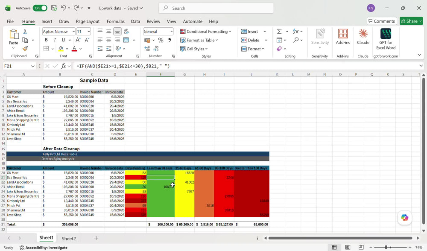This screenshot has width=427, height=251.
Task: Toggle Align Left text alignment
Action: pos(100,40)
